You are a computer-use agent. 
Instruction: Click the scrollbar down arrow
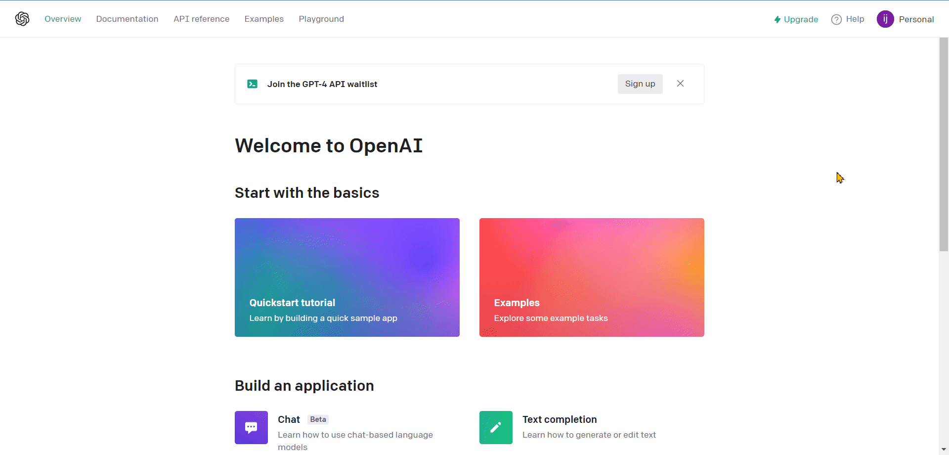[944, 450]
